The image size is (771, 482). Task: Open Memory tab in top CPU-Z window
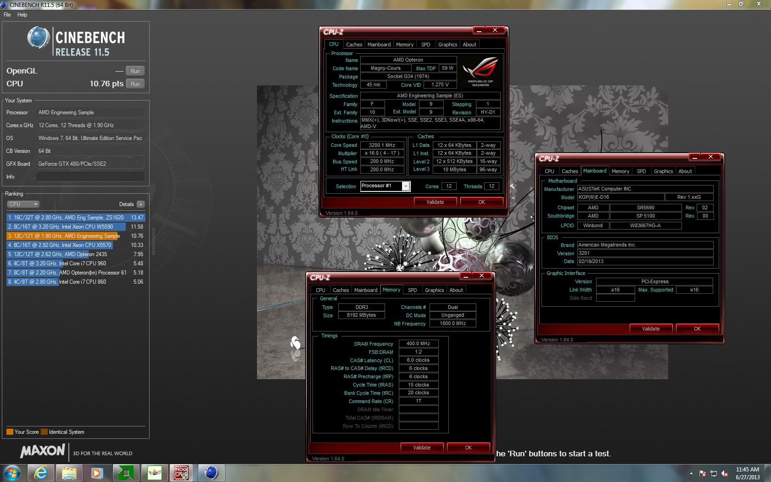405,45
